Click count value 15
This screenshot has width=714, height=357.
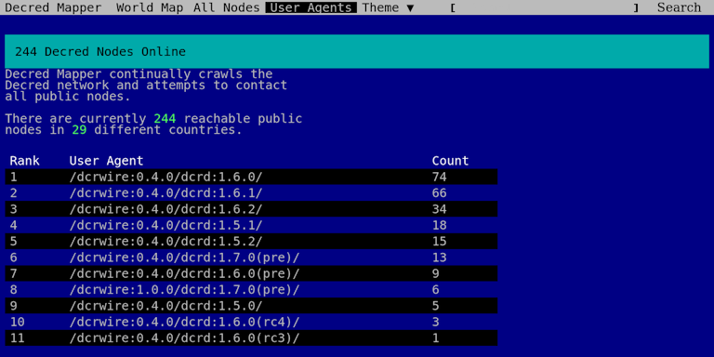pos(440,242)
